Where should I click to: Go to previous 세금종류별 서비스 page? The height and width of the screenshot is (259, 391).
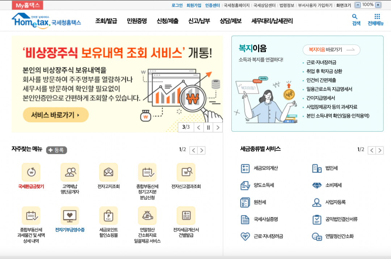click(x=372, y=150)
